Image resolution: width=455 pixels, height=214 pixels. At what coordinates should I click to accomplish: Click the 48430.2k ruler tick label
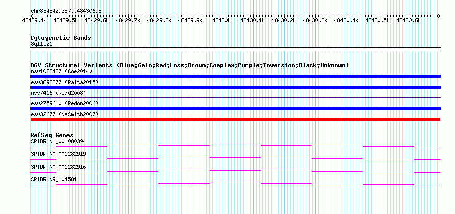284,20
